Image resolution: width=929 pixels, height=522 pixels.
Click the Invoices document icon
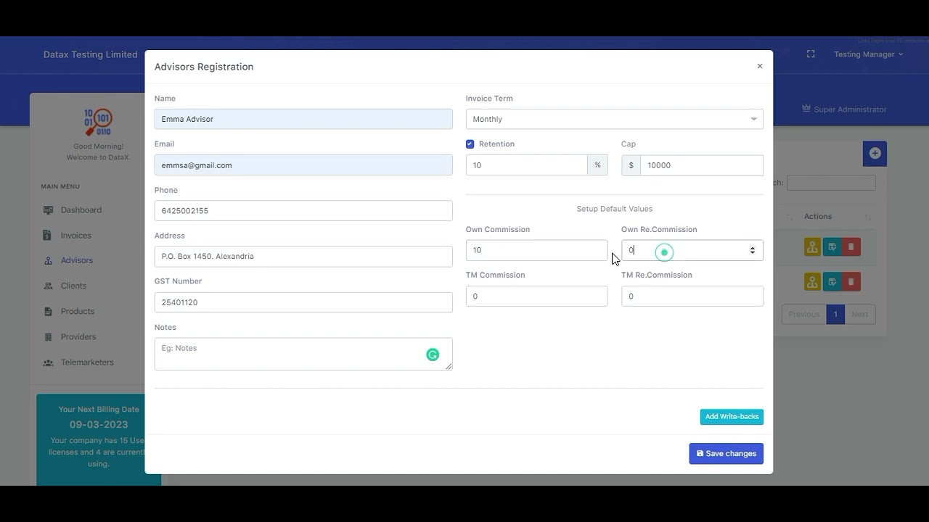pyautogui.click(x=48, y=236)
